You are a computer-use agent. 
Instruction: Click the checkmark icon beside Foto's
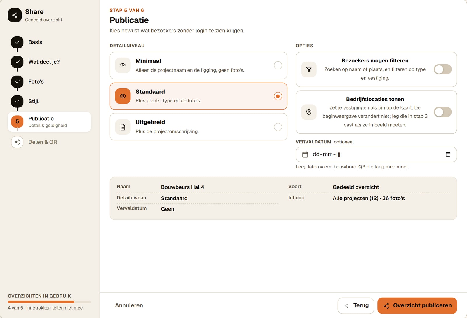tap(17, 82)
